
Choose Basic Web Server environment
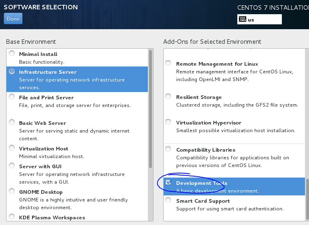coord(12,122)
